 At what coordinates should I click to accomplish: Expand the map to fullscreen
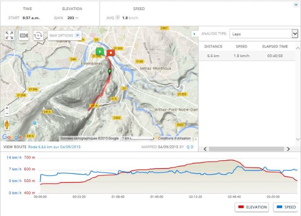[x=9, y=36]
